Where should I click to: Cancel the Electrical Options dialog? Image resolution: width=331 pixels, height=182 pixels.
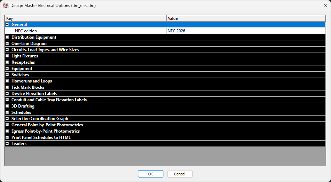click(180, 174)
